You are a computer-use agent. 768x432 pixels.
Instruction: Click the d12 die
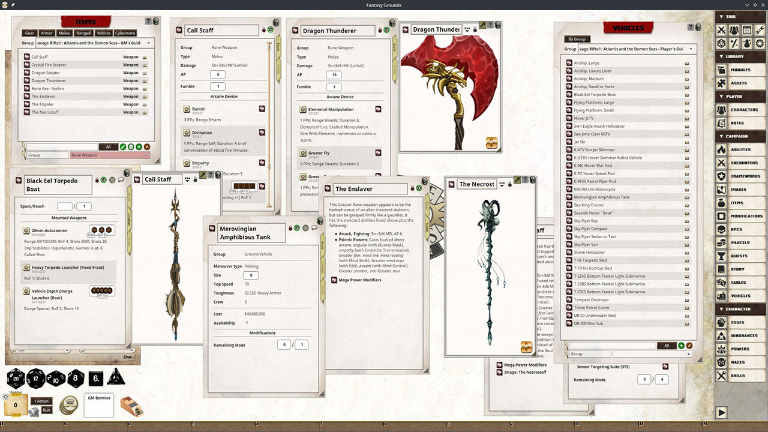(x=36, y=379)
